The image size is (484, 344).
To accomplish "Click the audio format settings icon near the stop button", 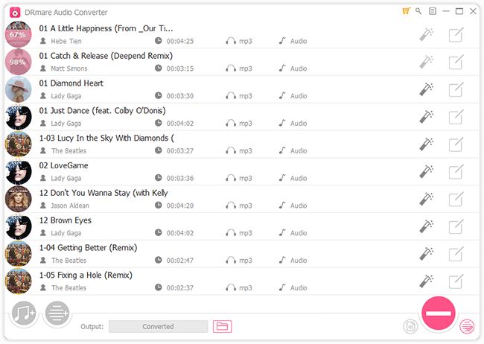I will [410, 326].
